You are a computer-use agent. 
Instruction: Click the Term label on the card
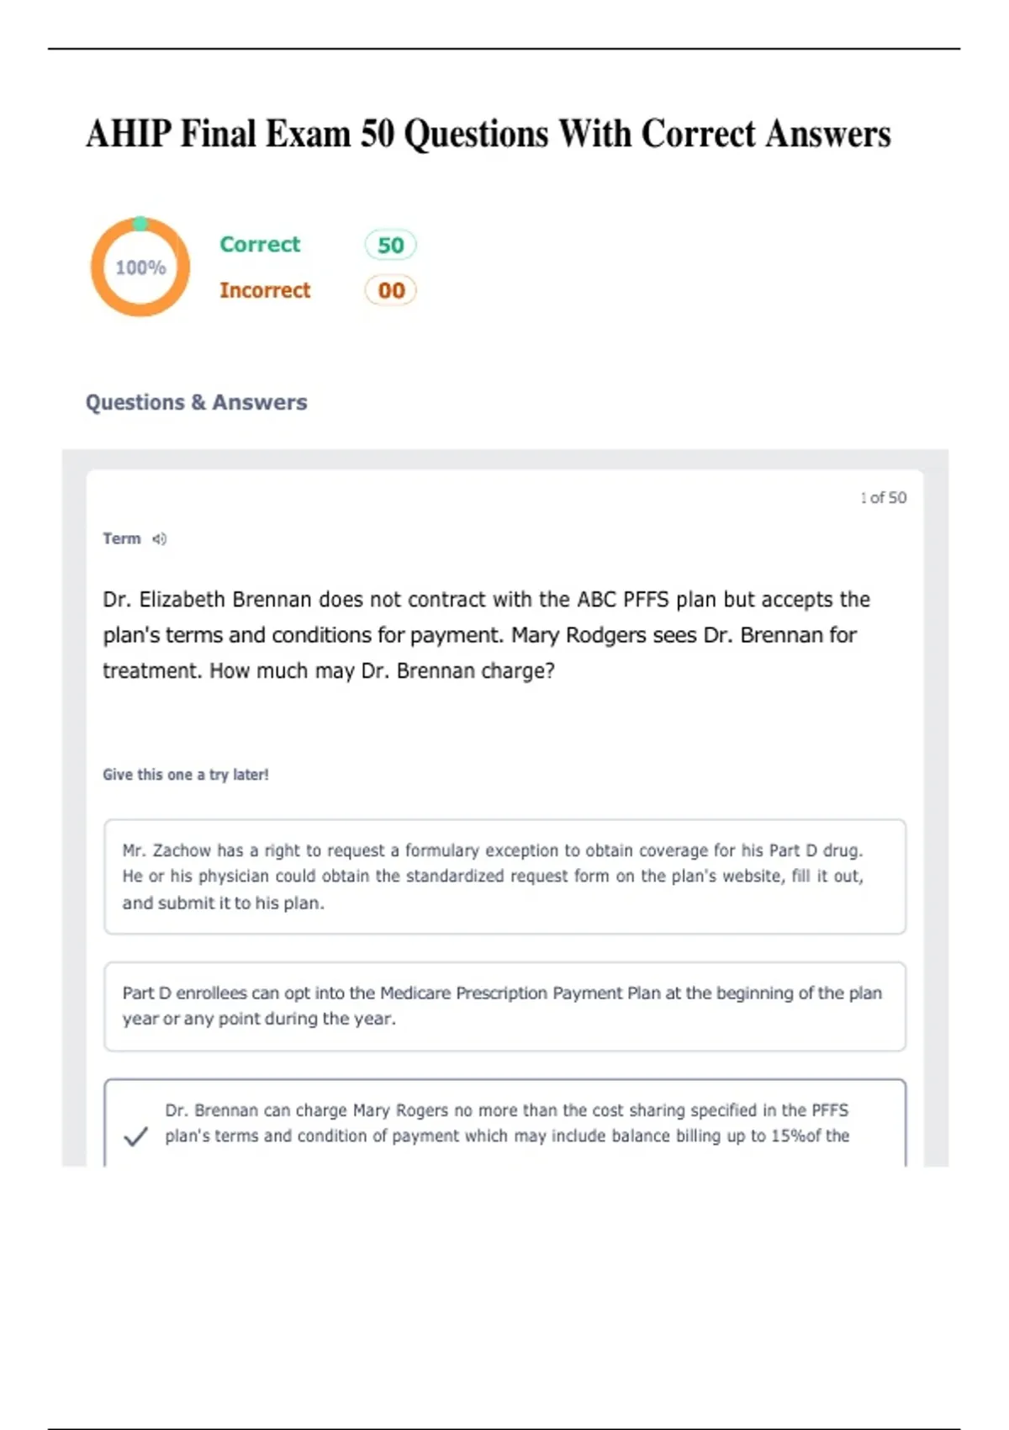click(x=122, y=538)
